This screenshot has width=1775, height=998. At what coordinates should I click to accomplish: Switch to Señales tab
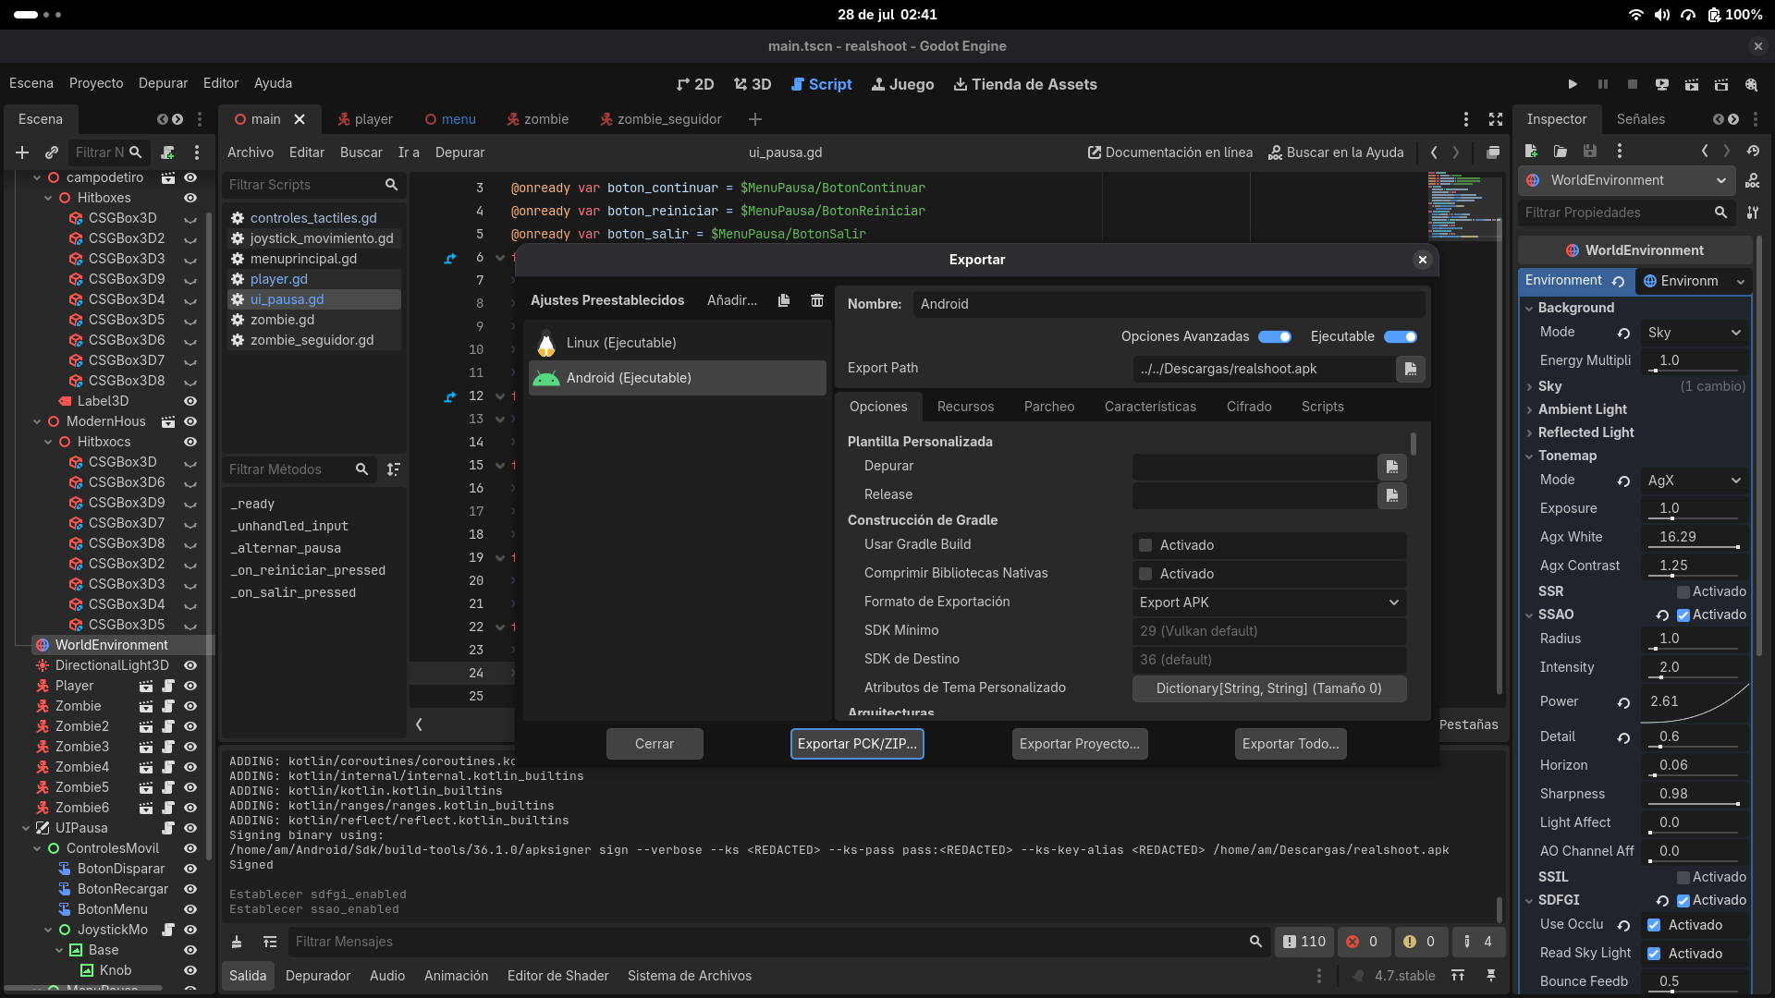(x=1641, y=119)
